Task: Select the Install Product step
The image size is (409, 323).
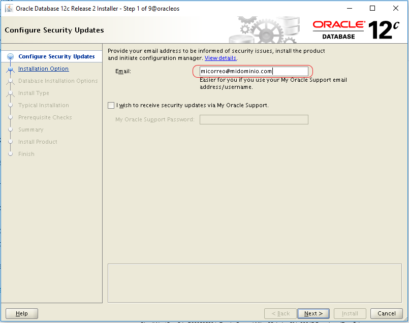Action: coord(38,142)
